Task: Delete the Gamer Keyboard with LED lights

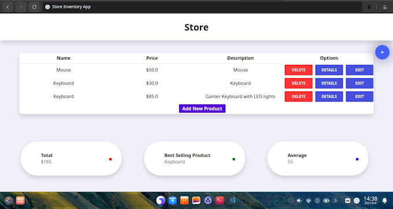Action: [299, 97]
